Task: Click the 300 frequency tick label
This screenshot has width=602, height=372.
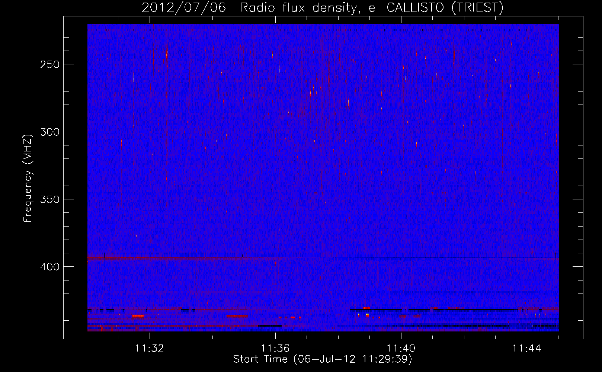Action: pos(50,132)
